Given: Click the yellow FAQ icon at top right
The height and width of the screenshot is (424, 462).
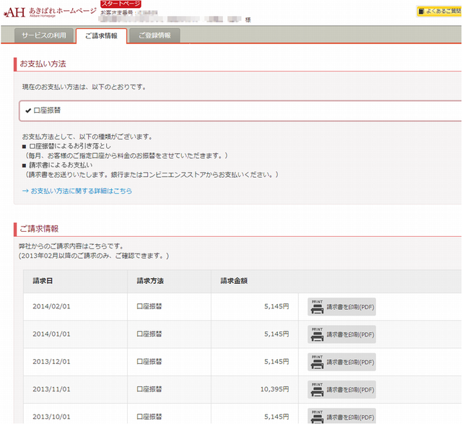Looking at the screenshot, I should [421, 12].
